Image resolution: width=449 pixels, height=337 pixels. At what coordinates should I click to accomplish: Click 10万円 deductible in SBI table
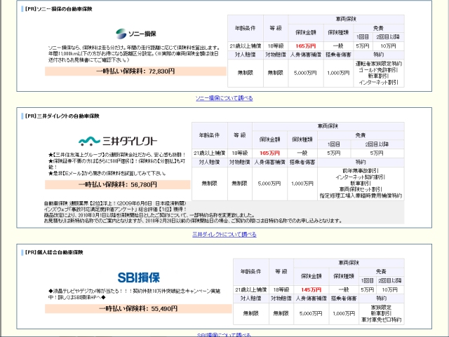pyautogui.click(x=389, y=290)
